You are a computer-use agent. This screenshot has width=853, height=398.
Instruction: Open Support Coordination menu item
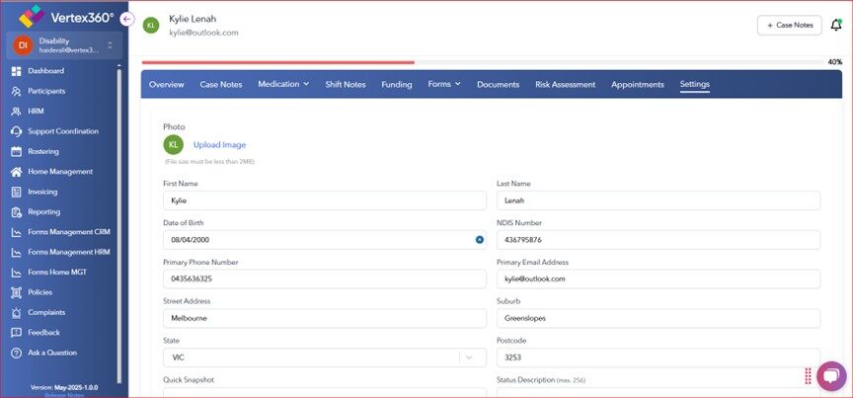[63, 131]
